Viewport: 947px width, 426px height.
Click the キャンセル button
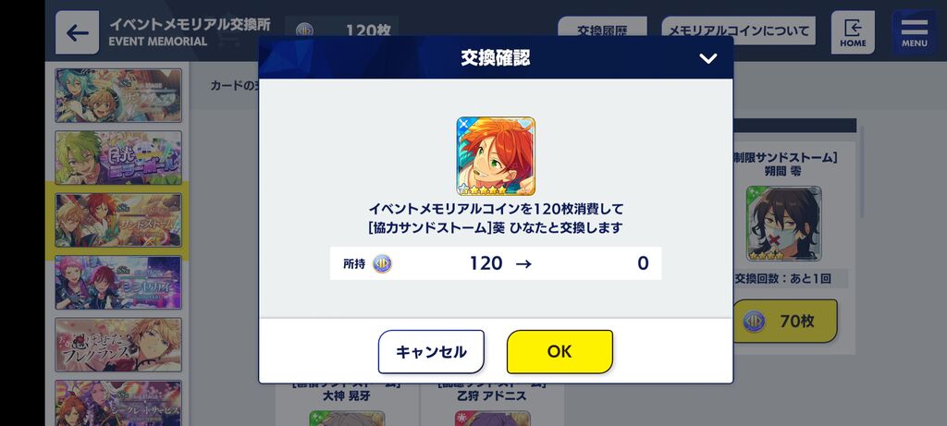pyautogui.click(x=431, y=352)
